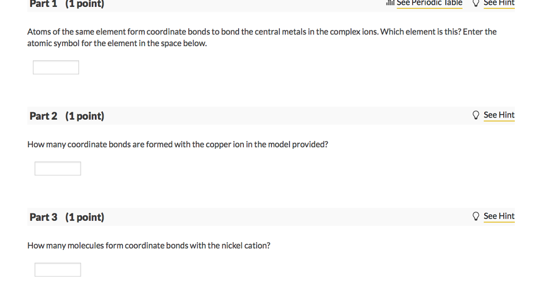Click the lightbulb icon beside Part 2

[x=476, y=115]
